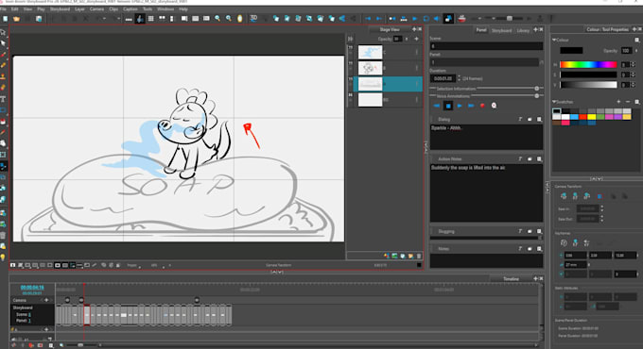643x349 pixels.
Task: Toggle visibility of layer BG
Action: (351, 96)
